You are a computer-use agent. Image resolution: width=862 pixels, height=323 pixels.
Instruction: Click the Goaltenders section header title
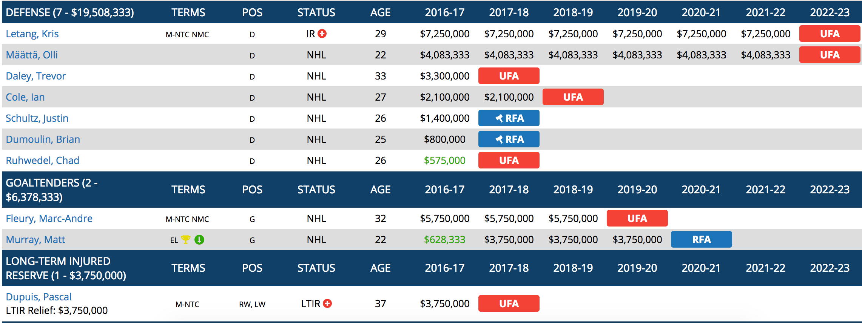click(52, 190)
